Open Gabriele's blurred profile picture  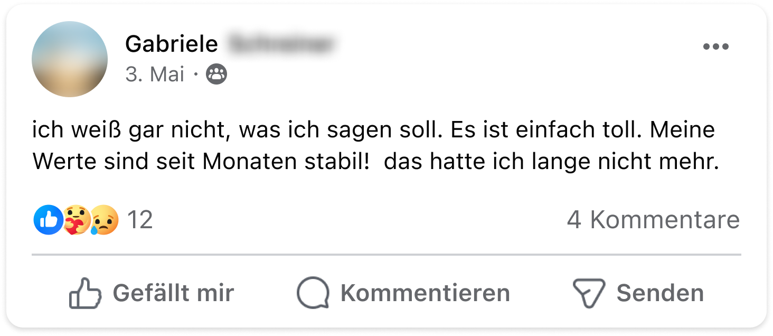[70, 59]
